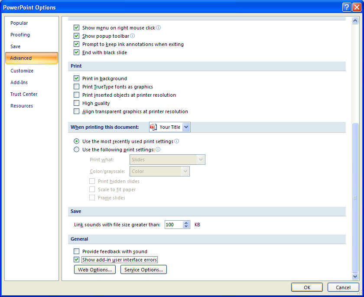This screenshot has height=297, width=364.
Task: Select Use the following print settings radio button
Action: pyautogui.click(x=76, y=149)
